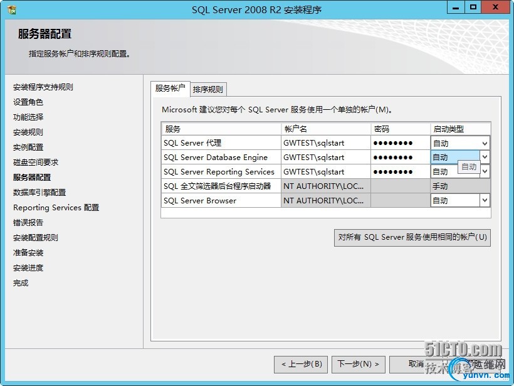
Task: Click password field for SQL Server Reporting Services
Action: click(401, 172)
